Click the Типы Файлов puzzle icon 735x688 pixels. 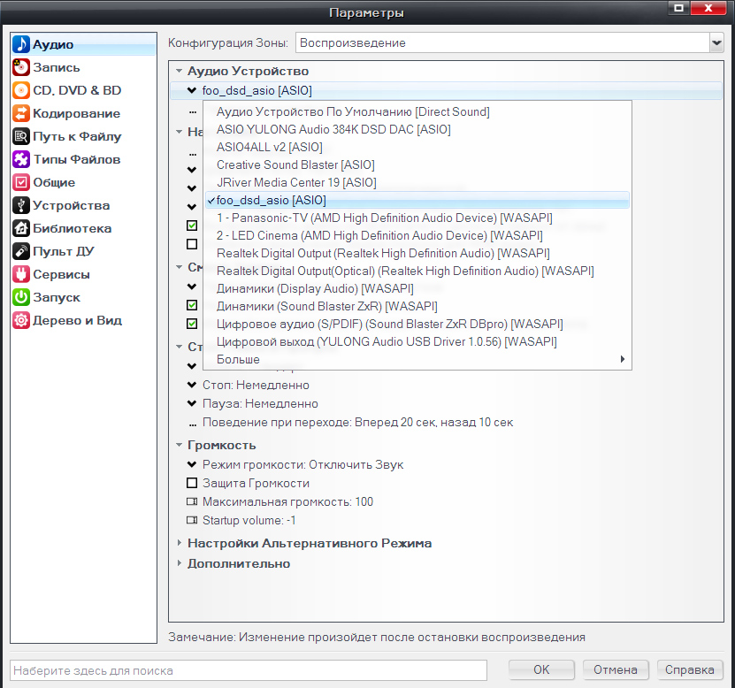tap(20, 159)
